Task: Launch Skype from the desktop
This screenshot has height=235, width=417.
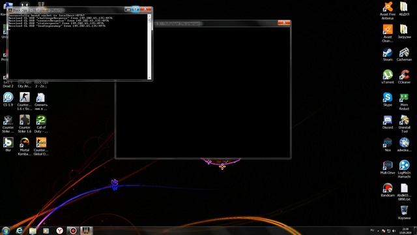Action: [x=388, y=99]
